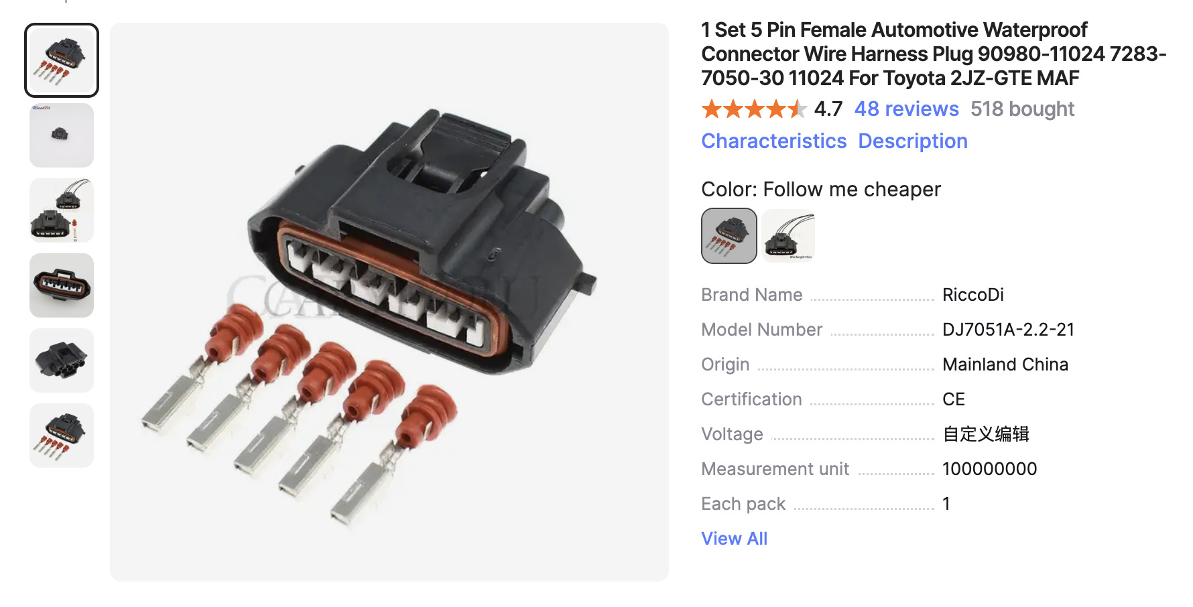Click the orange star rating icons
Viewport: 1193px width, 607px height.
754,109
